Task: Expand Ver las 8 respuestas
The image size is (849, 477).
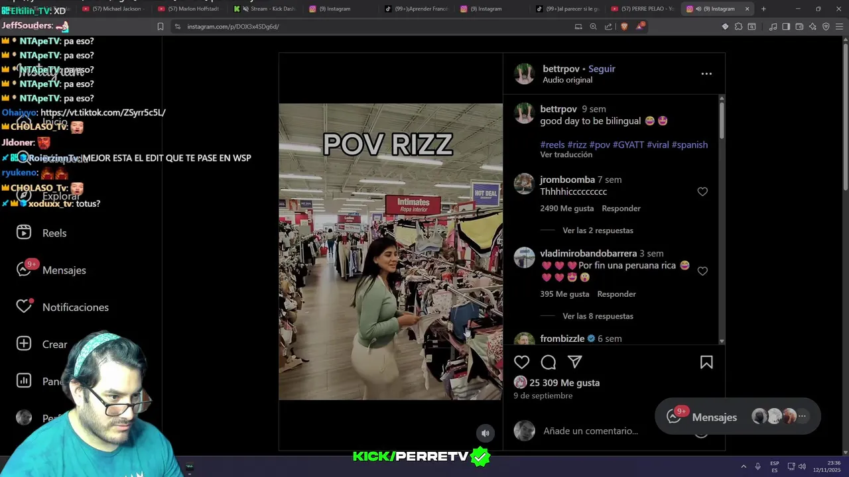Action: [598, 316]
